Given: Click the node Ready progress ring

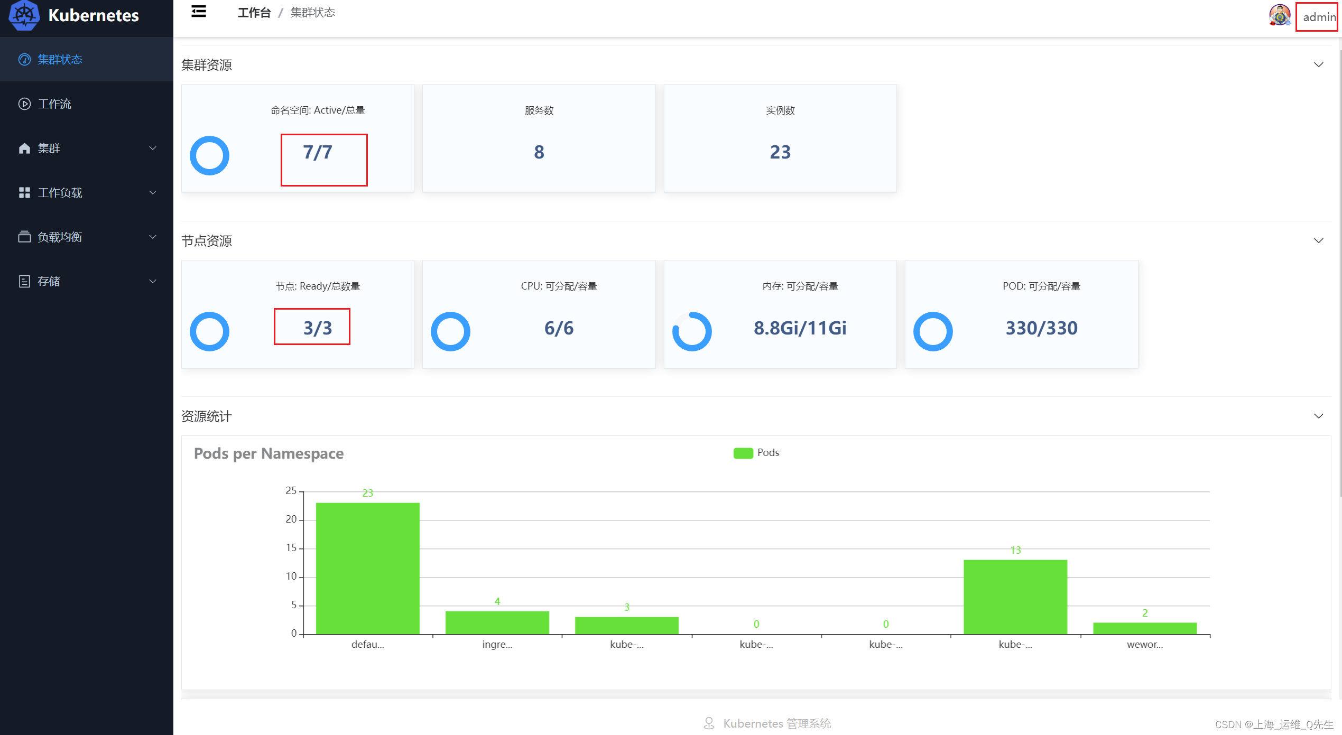Looking at the screenshot, I should point(209,331).
